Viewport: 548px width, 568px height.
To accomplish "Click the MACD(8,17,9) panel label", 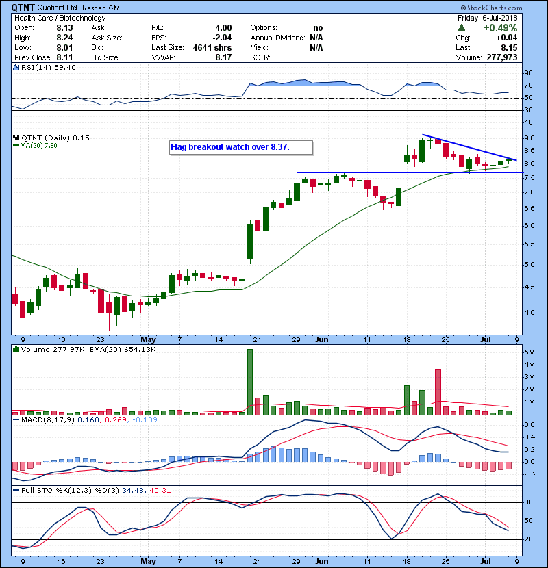I will [x=48, y=420].
